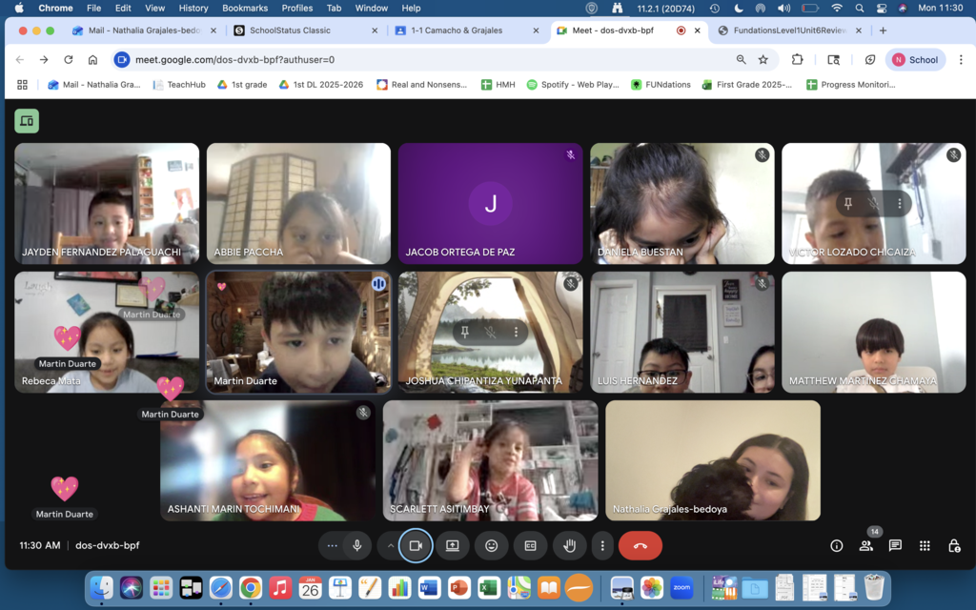Toggle the camera in the Meet toolbar
Screen dimensions: 976x610
(x=416, y=546)
